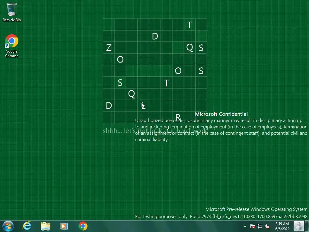
Task: Open the Recycle Bin desktop icon
Action: (x=12, y=12)
